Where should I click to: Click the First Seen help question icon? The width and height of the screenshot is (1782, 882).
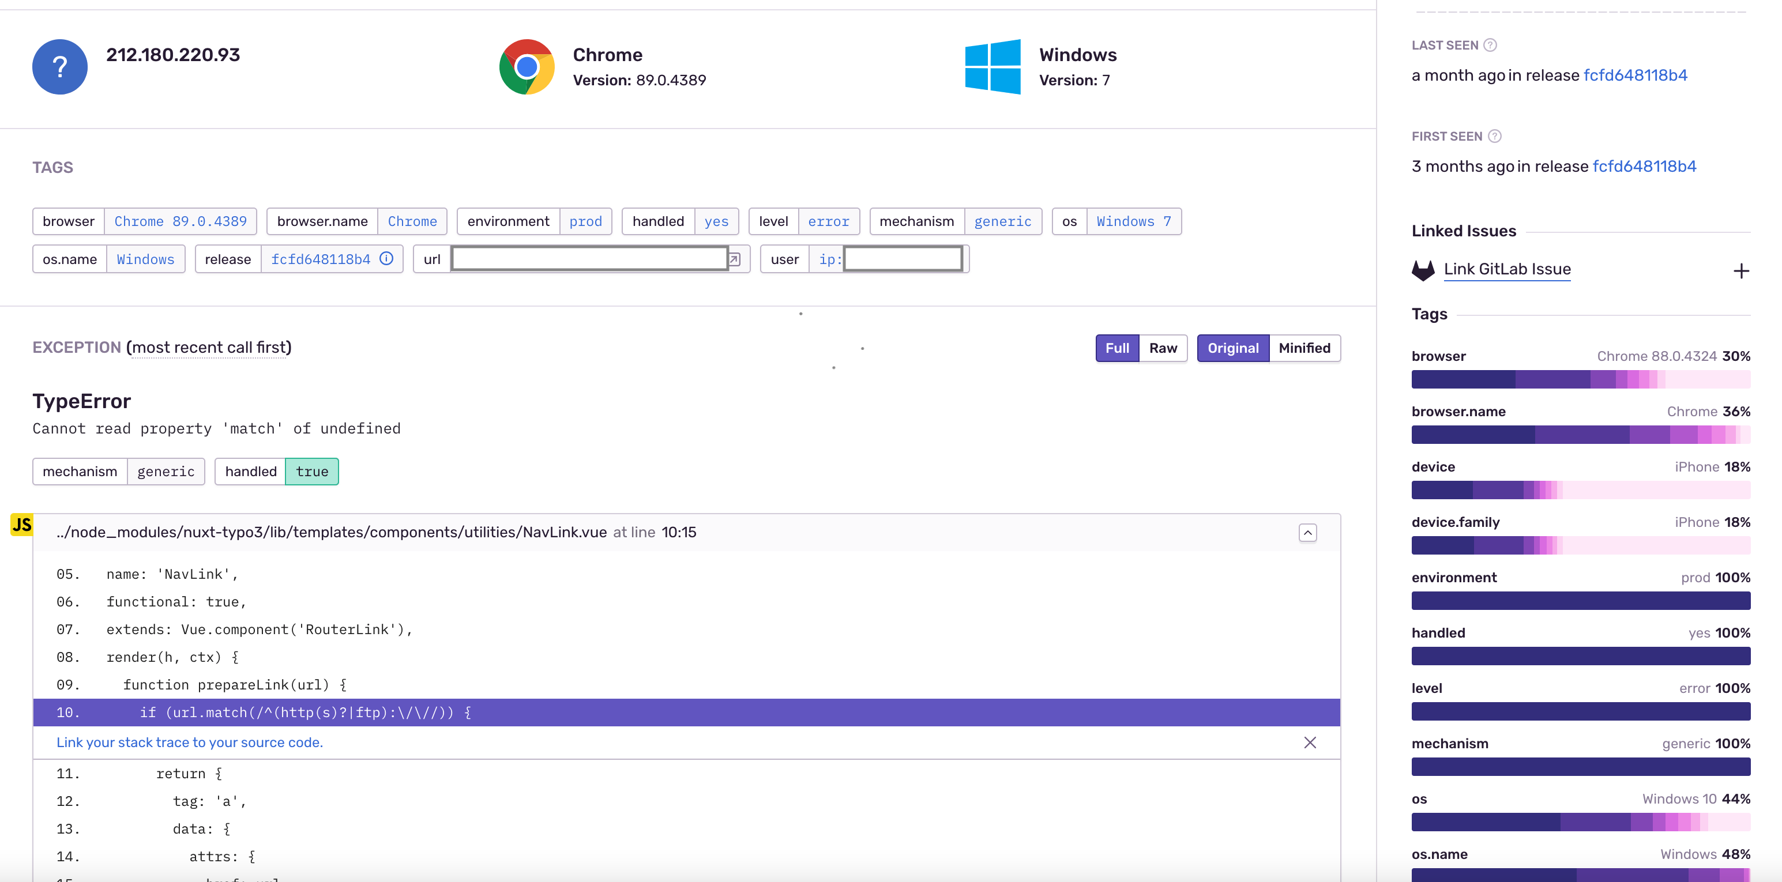pyautogui.click(x=1494, y=136)
